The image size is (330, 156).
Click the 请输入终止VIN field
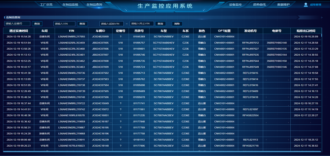click(142, 24)
